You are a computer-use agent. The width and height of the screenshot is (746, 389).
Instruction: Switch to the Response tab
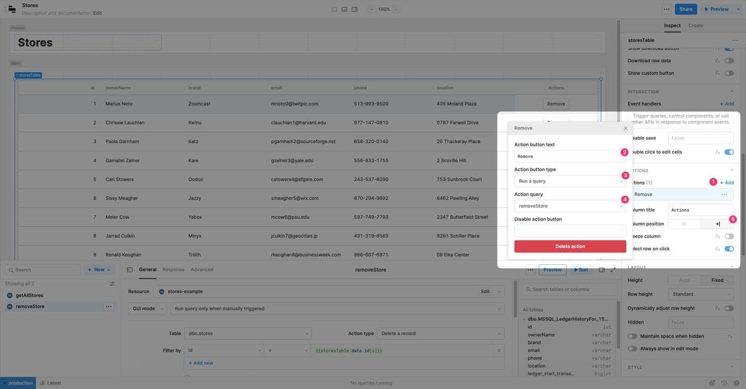(x=173, y=270)
